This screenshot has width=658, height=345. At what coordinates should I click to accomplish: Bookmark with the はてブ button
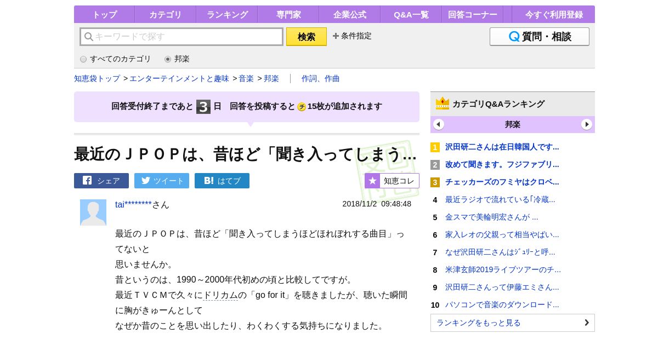[x=222, y=181]
